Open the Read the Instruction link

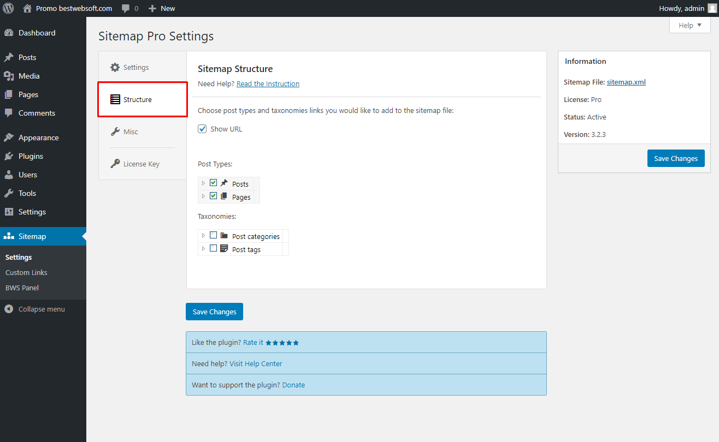click(x=268, y=83)
